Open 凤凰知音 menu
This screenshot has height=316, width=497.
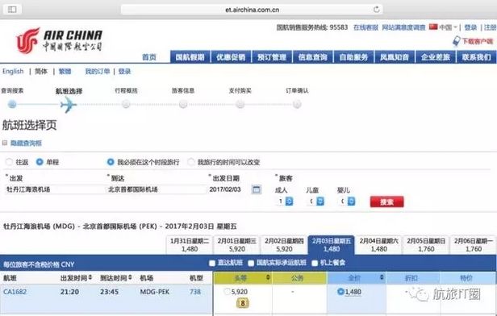(x=395, y=57)
